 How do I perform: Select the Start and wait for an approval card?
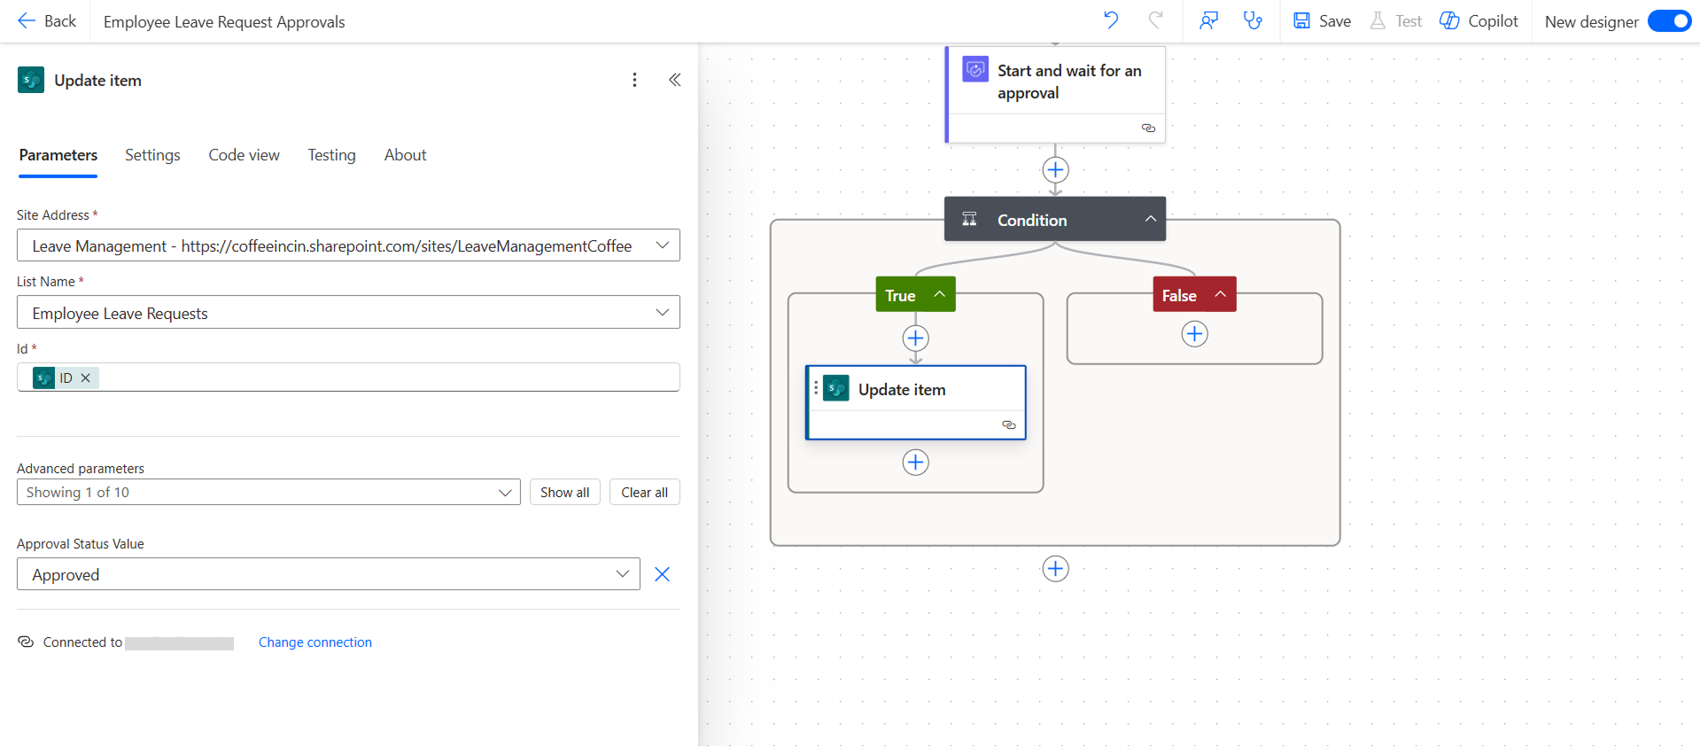point(1055,94)
